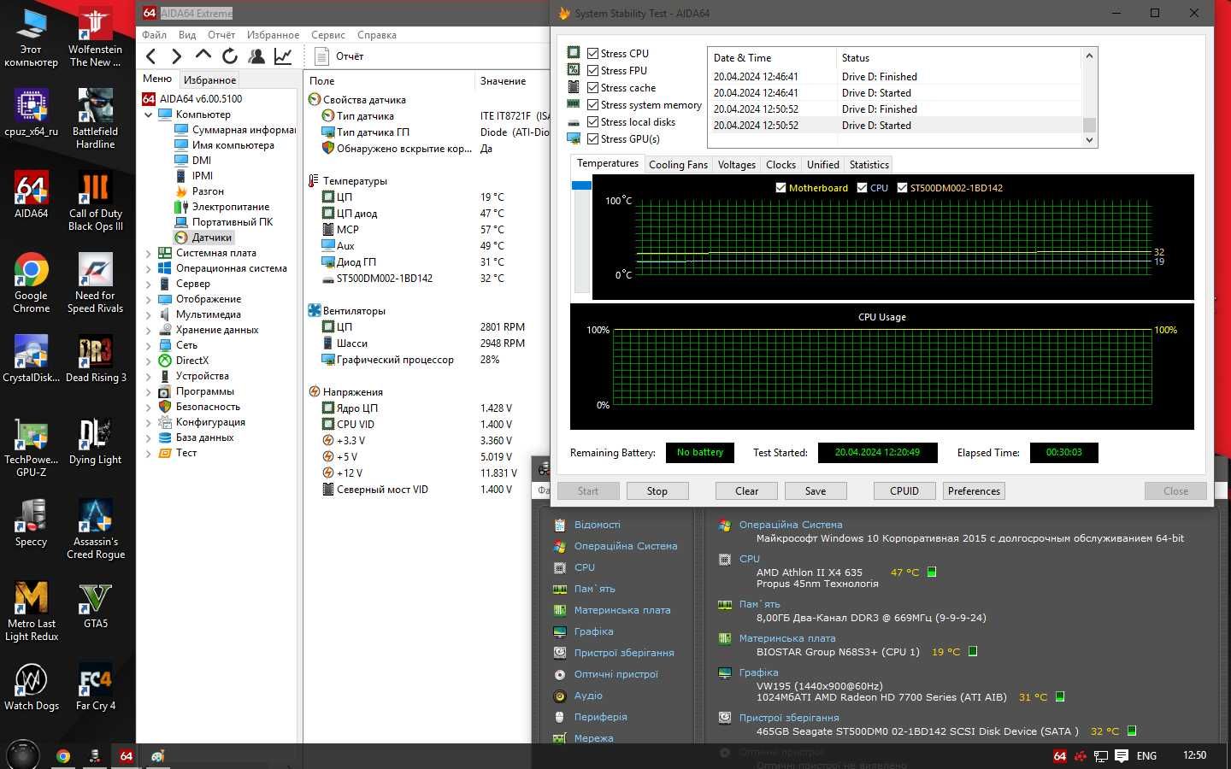Launch Far Cry 4 desktop shortcut
The image size is (1231, 769).
tap(96, 686)
